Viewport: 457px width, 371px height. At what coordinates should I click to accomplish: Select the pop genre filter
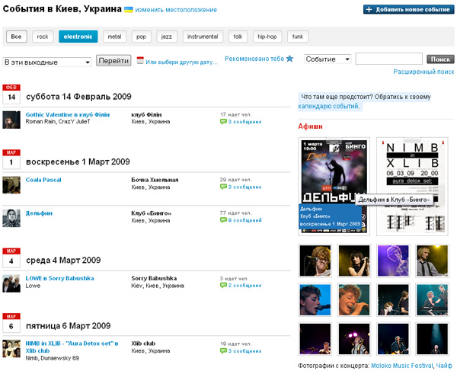click(141, 37)
